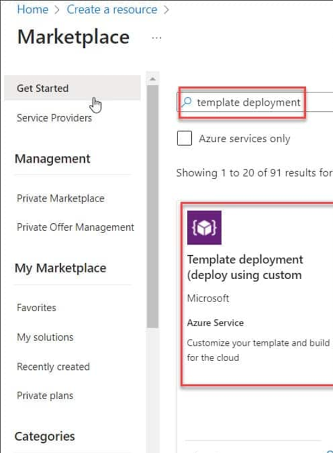Open Template deployment (deploy using custom) title

(245, 267)
